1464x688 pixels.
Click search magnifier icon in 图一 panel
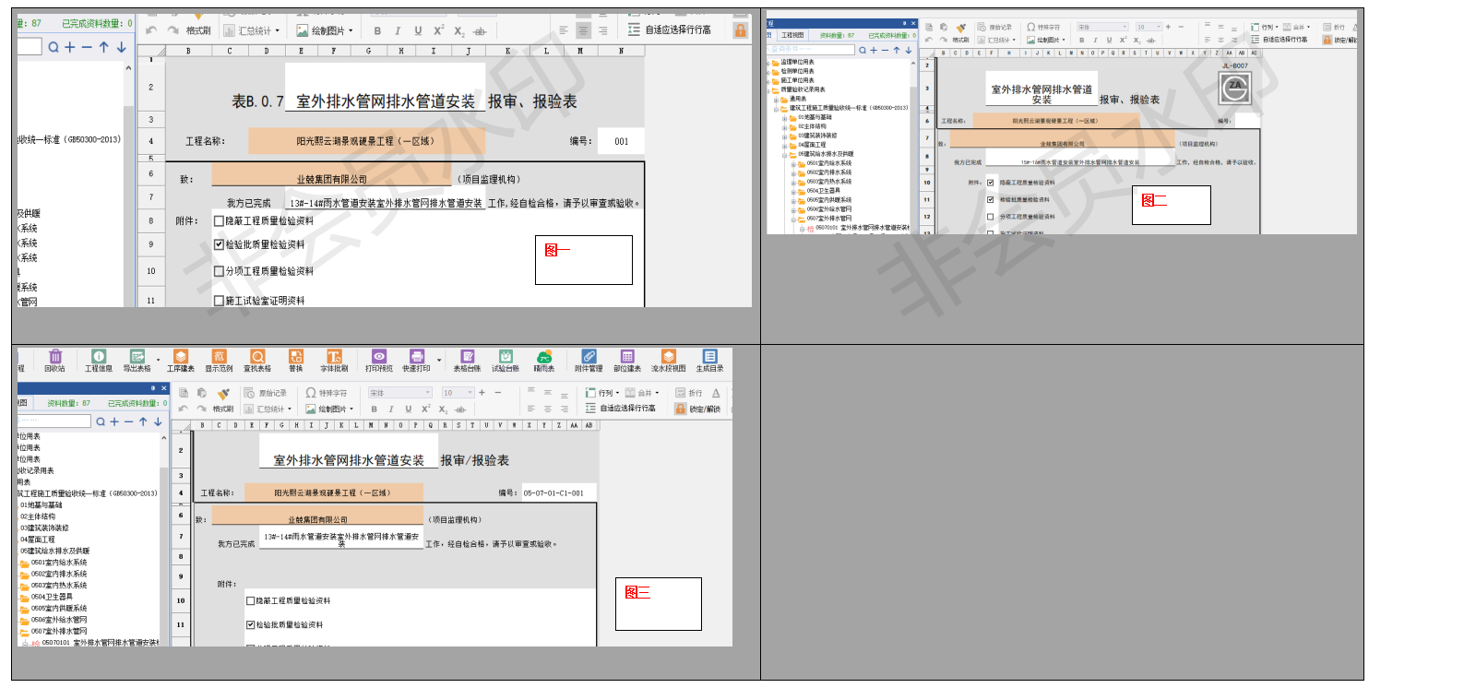(x=54, y=47)
